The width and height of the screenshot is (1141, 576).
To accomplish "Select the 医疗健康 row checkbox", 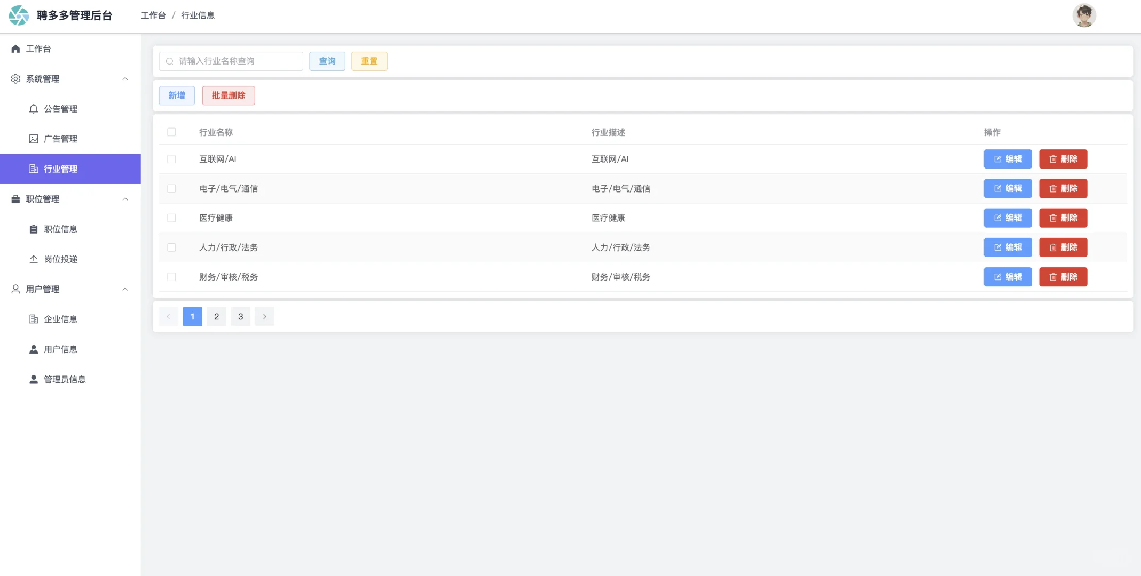I will (x=171, y=218).
